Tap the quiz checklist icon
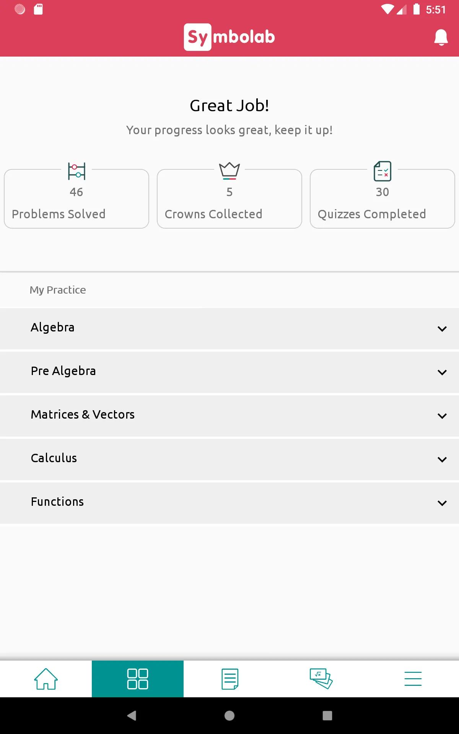 click(x=382, y=171)
